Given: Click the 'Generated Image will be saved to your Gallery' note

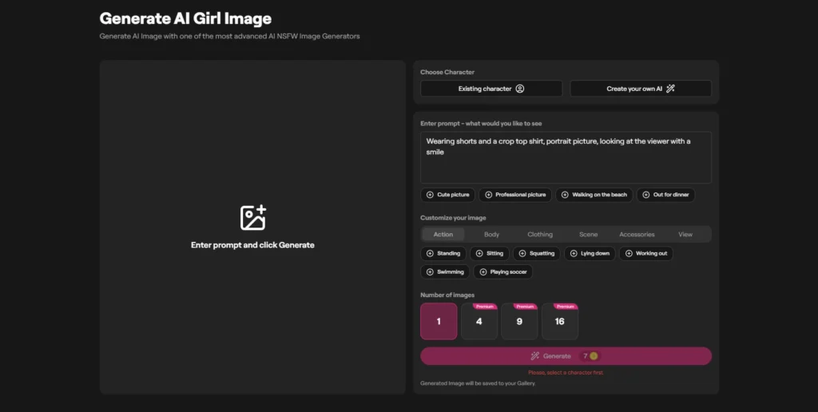Looking at the screenshot, I should point(478,383).
